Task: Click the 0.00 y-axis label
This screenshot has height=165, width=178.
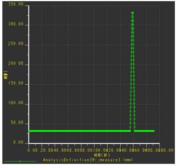Action: pos(18,142)
